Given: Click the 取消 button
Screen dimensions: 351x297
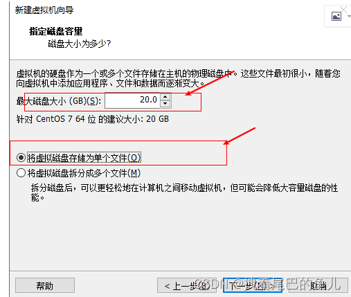Looking at the screenshot, I should 318,286.
